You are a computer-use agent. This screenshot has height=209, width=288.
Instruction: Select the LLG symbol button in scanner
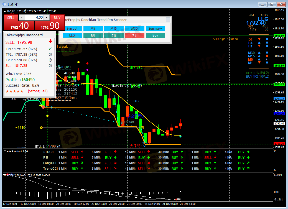click(x=72, y=35)
